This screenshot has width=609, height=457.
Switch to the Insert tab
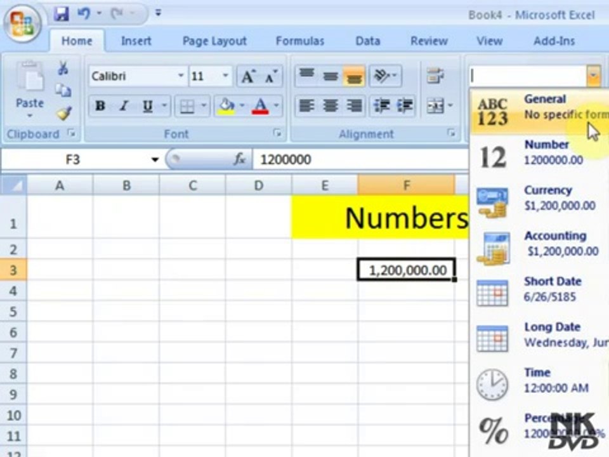tap(136, 41)
